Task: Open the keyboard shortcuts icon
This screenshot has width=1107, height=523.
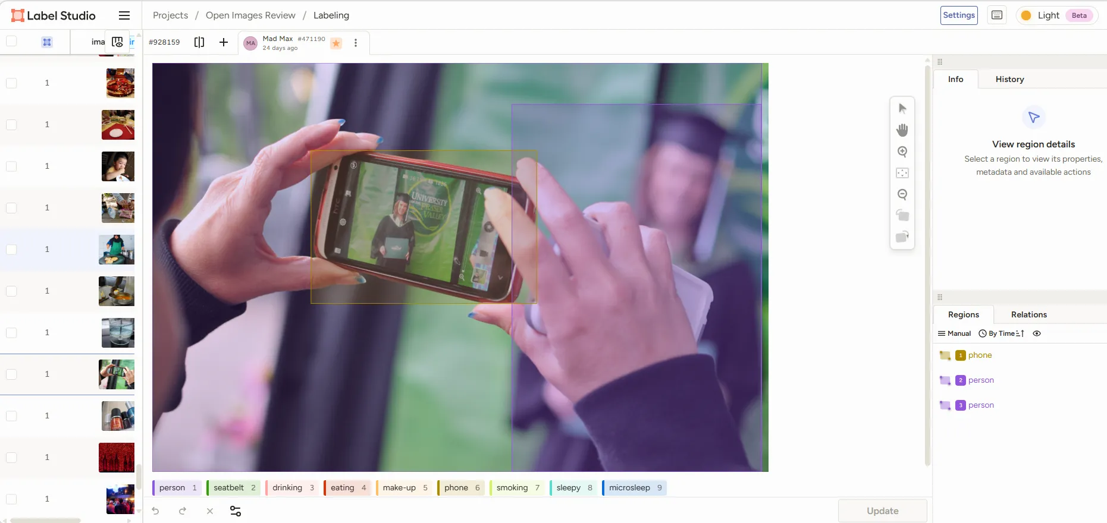Action: coord(997,15)
